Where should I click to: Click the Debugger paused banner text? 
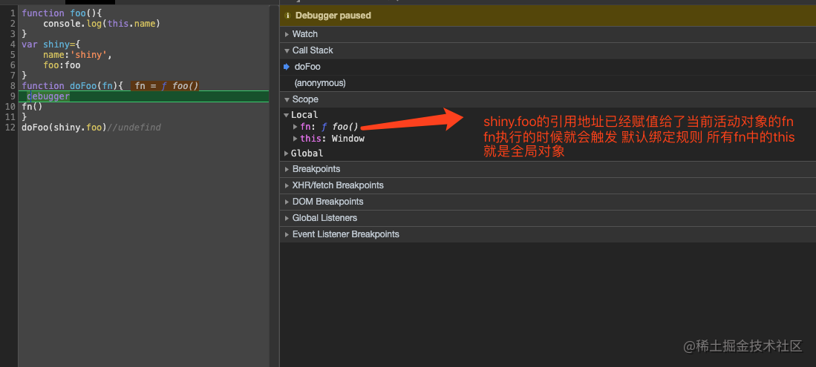[333, 16]
